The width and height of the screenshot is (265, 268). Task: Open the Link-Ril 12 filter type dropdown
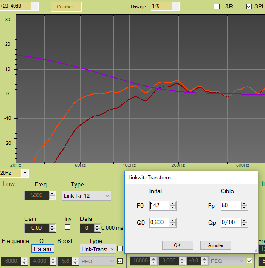click(x=86, y=196)
